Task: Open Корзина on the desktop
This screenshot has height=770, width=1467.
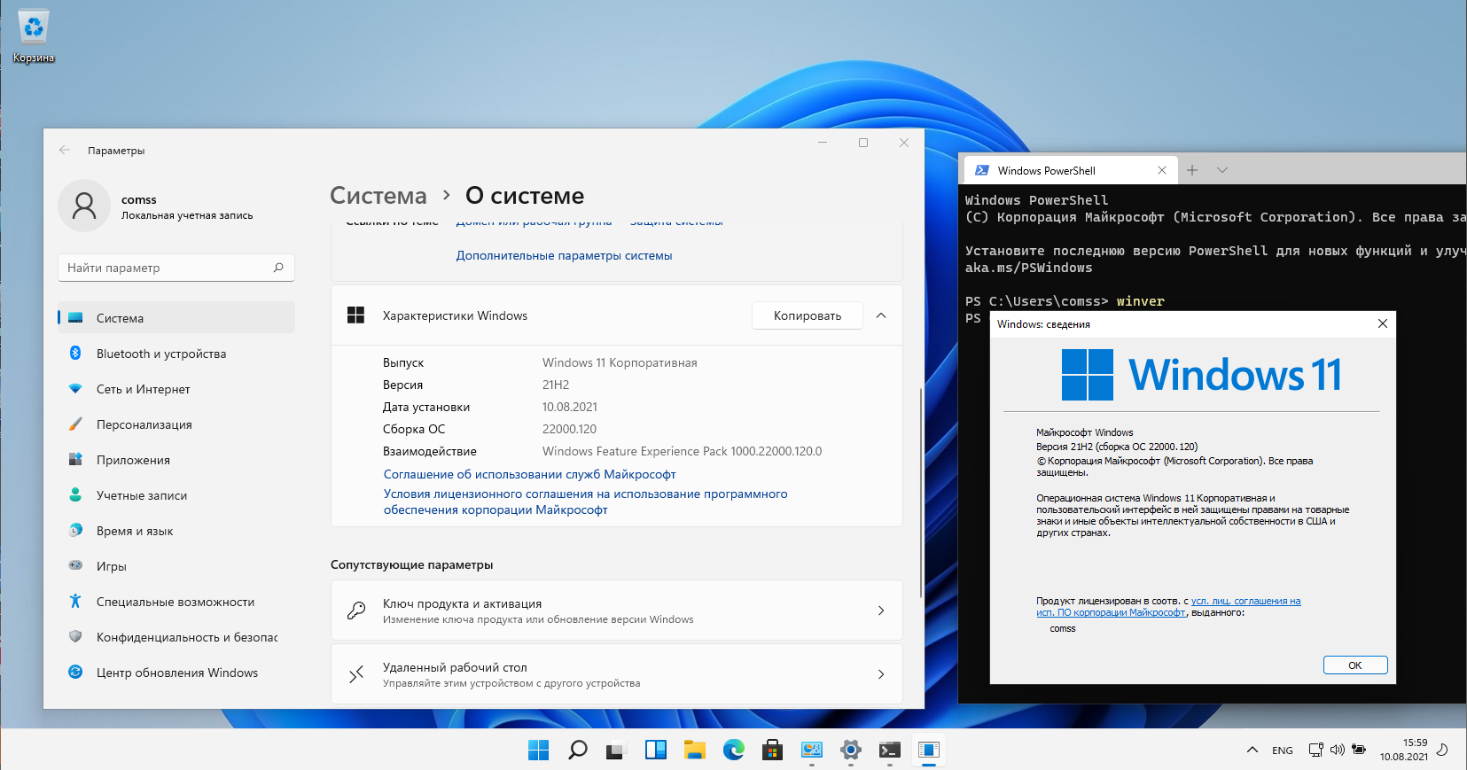Action: (34, 37)
